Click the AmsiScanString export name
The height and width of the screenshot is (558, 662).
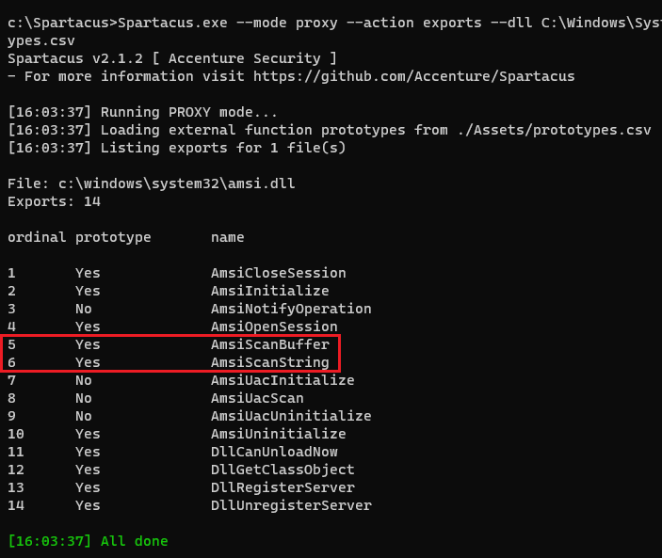(x=270, y=362)
